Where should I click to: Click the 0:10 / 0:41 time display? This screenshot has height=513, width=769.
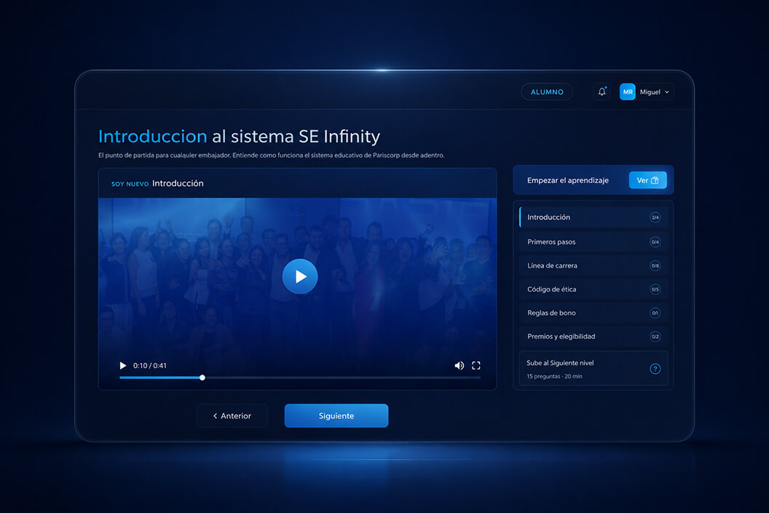pyautogui.click(x=149, y=366)
